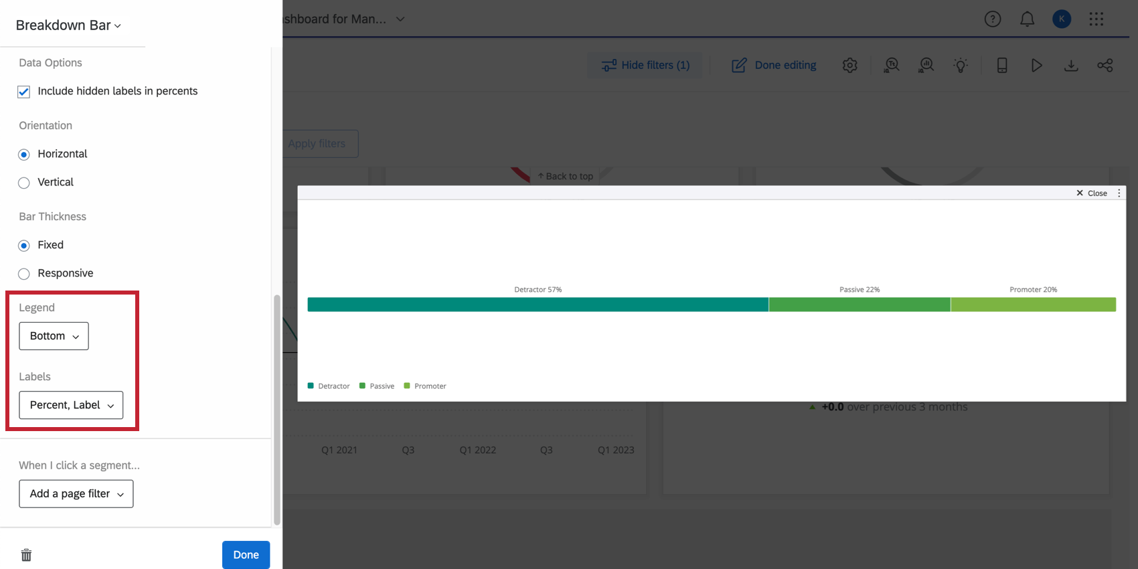
Task: Open dashboard settings gear icon
Action: click(849, 65)
